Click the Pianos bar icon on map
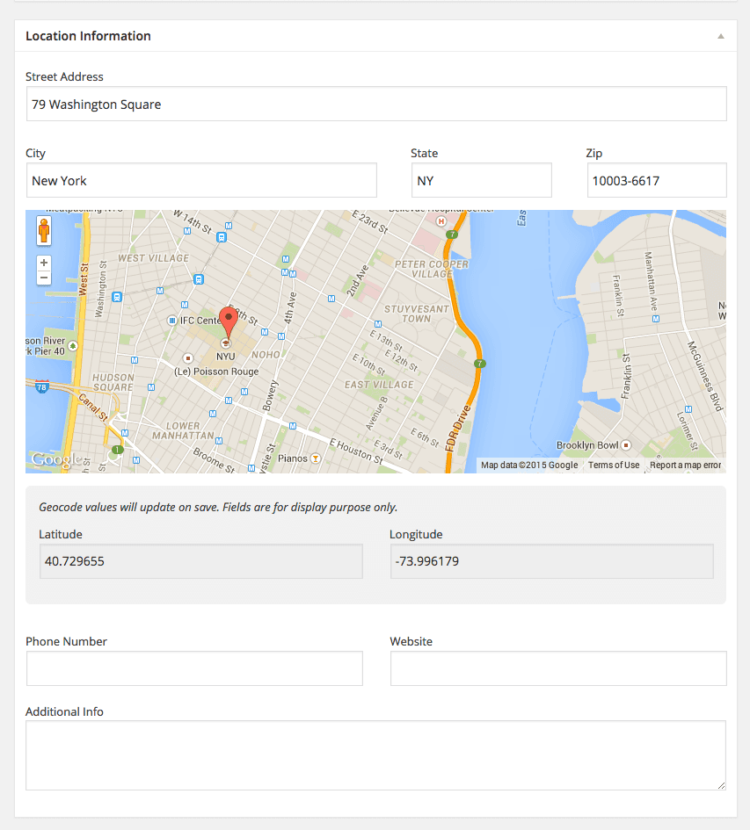This screenshot has width=750, height=830. (x=316, y=458)
